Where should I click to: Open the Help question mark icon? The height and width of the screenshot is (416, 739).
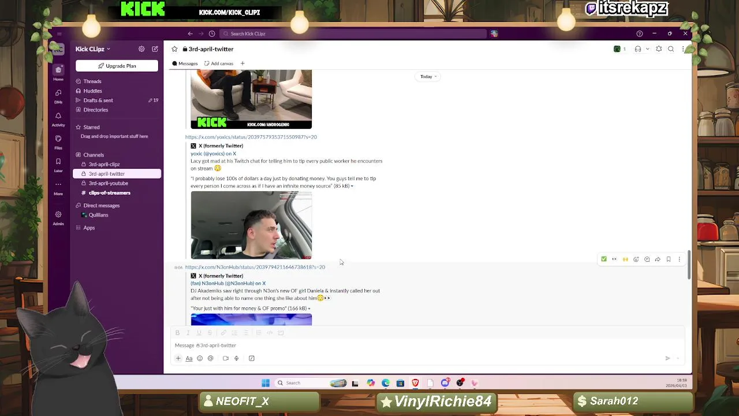click(x=639, y=34)
